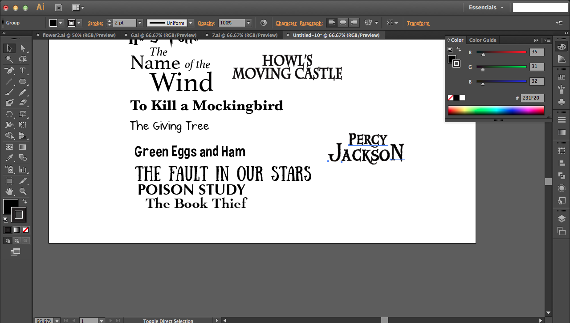Select the Perspective Grid tool
This screenshot has height=323, width=570.
[23, 136]
